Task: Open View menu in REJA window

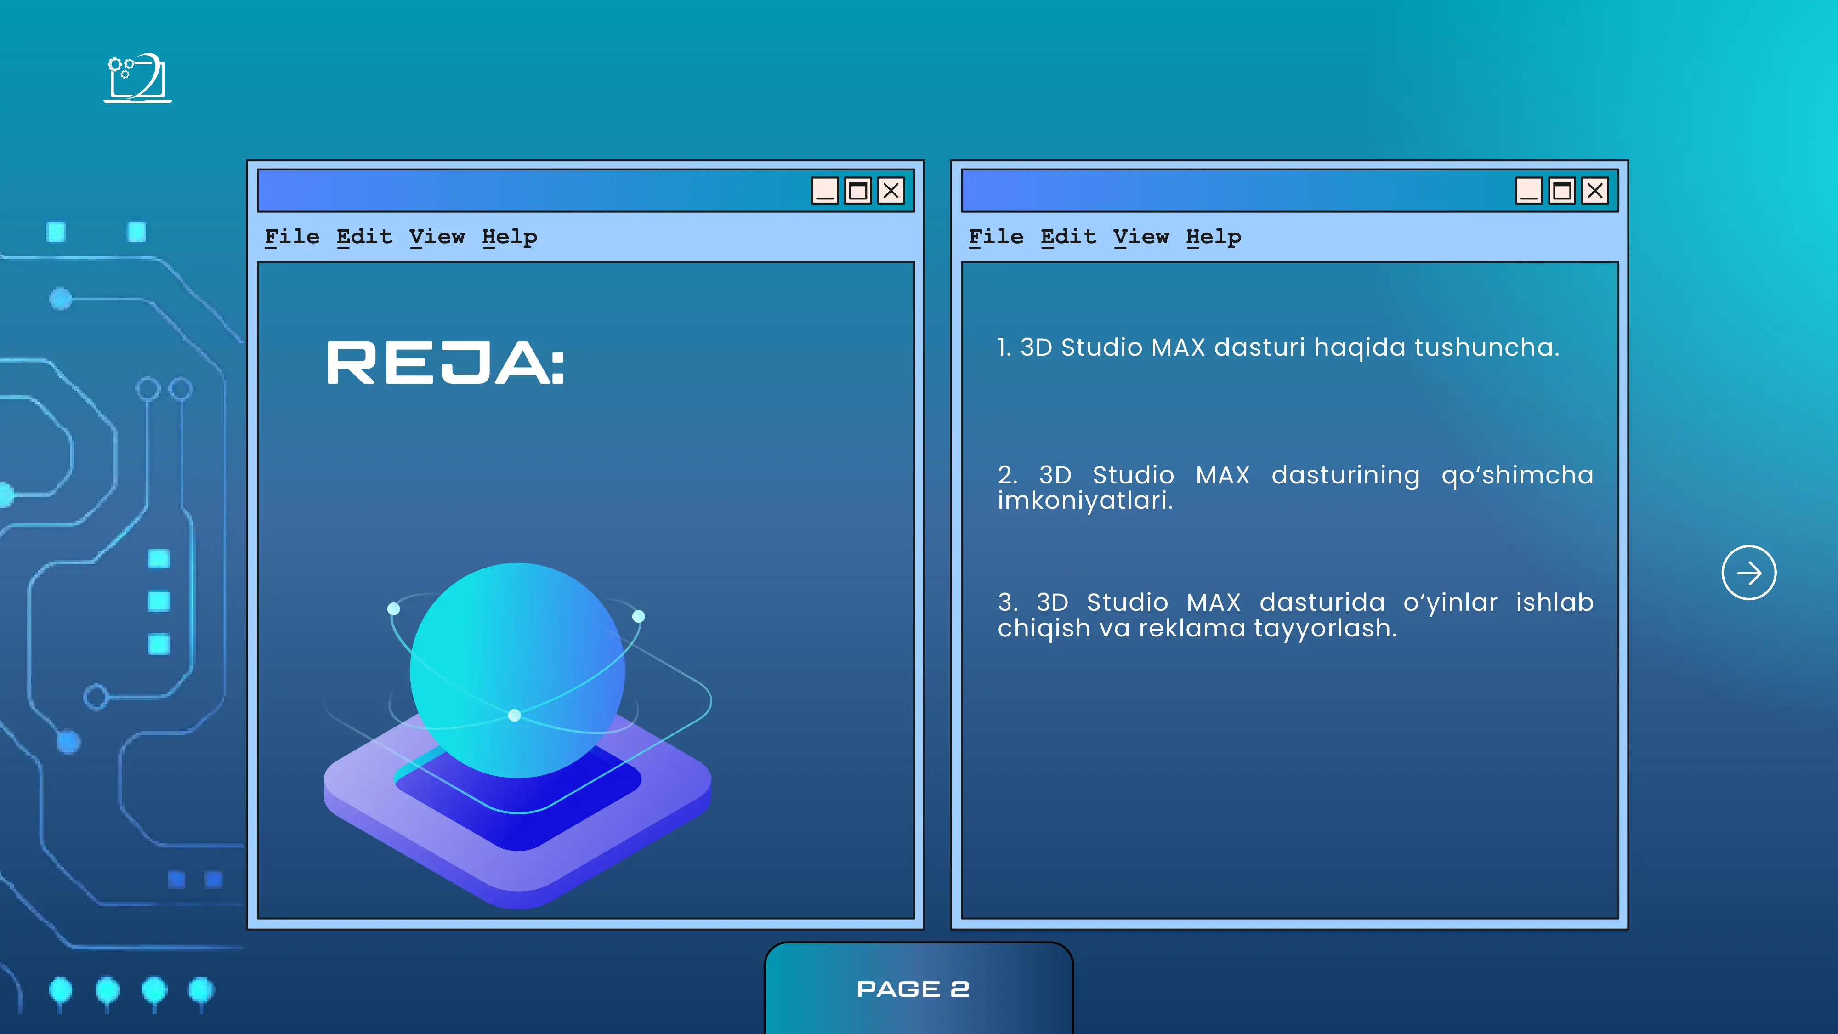Action: 437,237
